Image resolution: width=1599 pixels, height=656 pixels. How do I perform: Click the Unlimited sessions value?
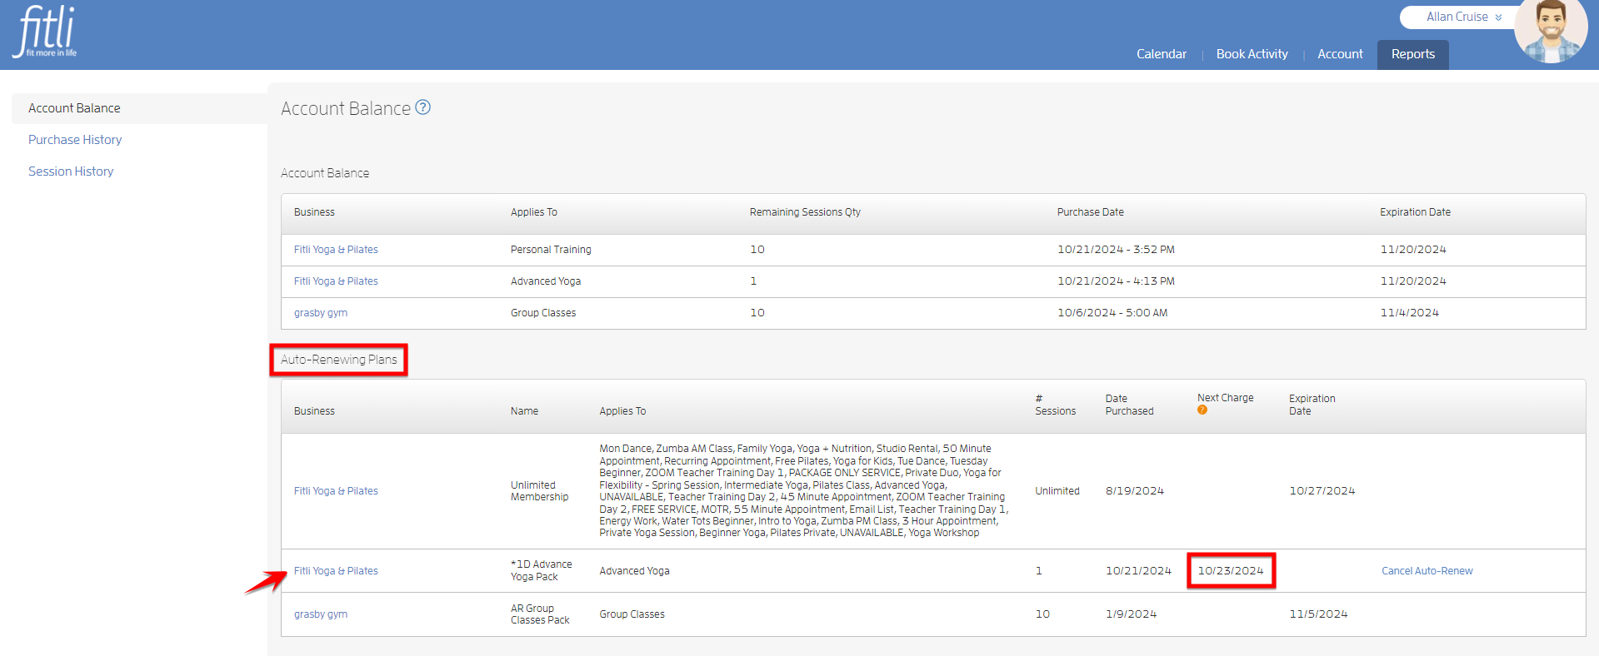[x=1057, y=491]
